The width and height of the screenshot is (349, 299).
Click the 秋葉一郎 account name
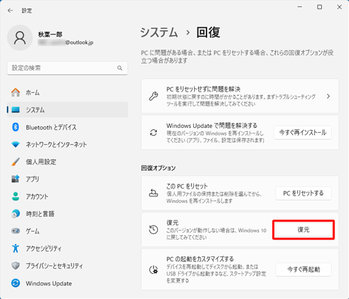(x=50, y=34)
